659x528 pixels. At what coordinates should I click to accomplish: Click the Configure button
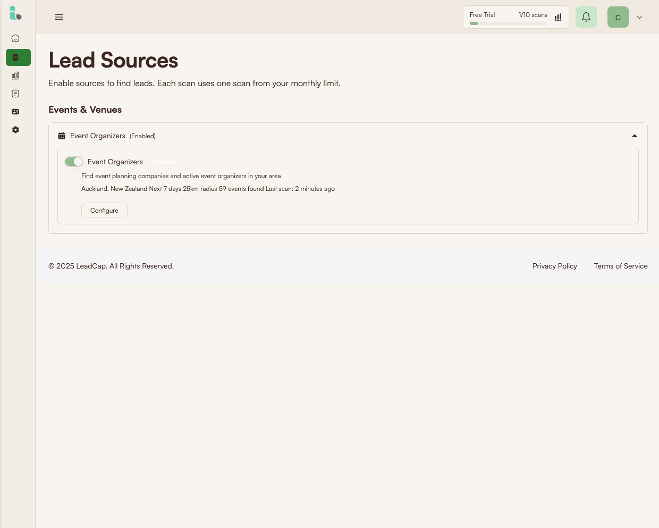point(104,210)
